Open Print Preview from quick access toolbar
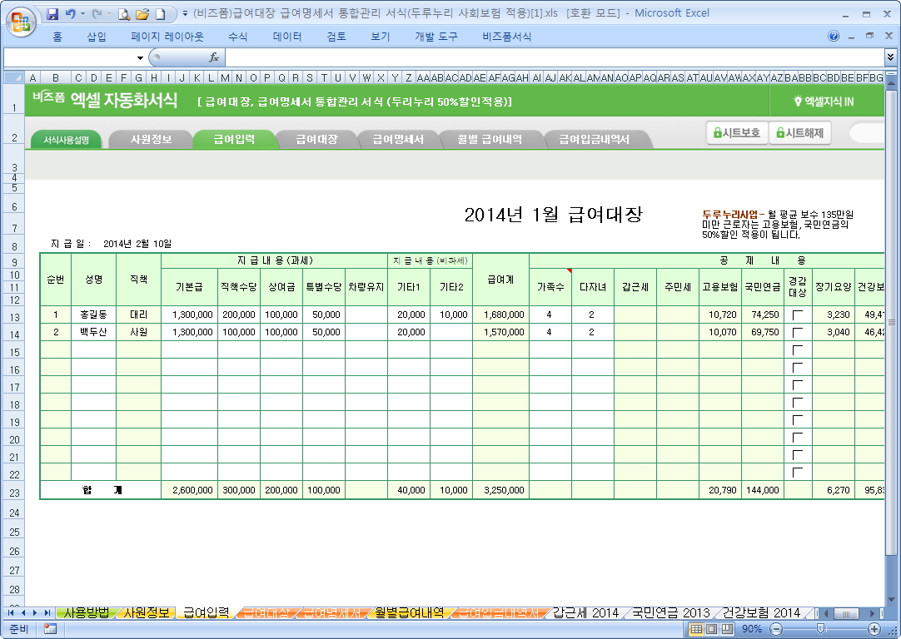Screen dimensions: 901x639 124,14
